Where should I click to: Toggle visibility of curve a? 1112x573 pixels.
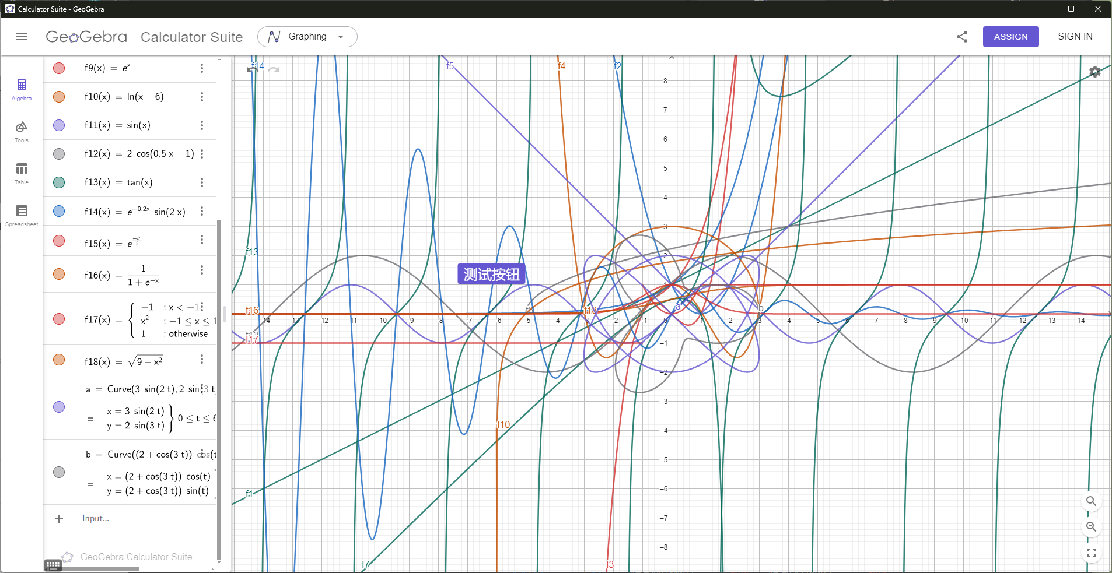pyautogui.click(x=59, y=407)
